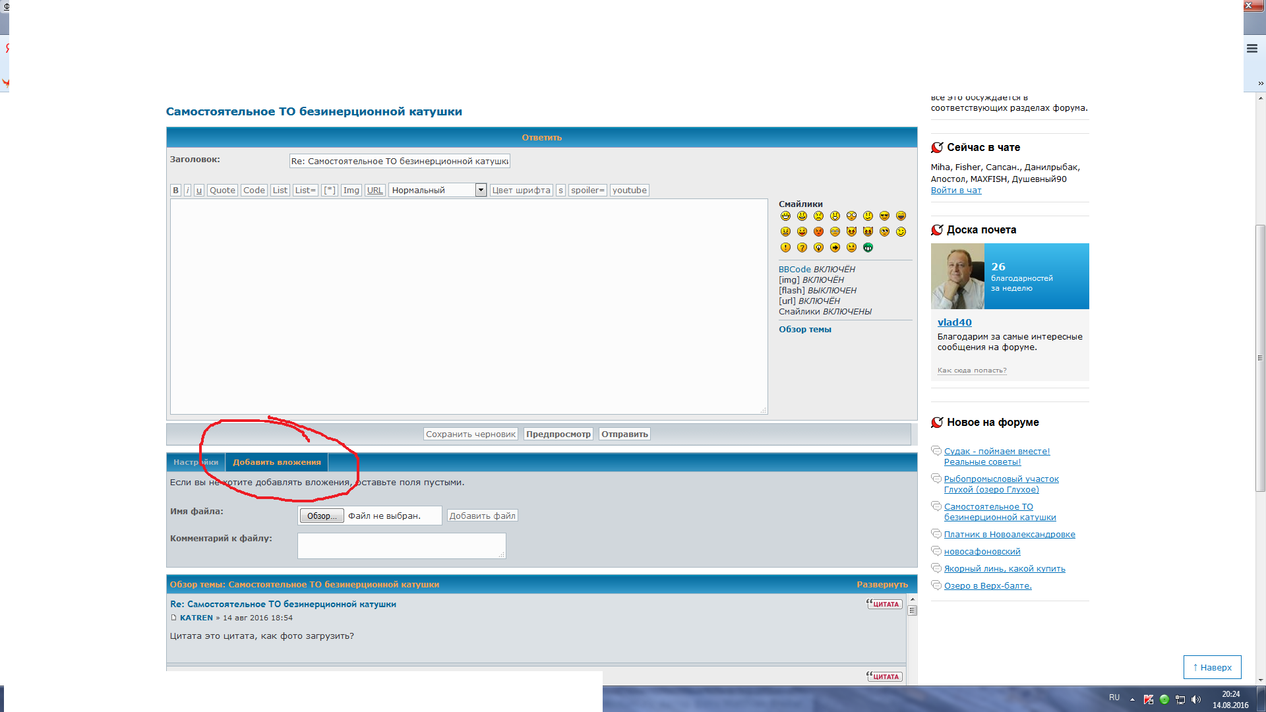Toggle bold B formatting button
This screenshot has height=712, width=1266.
point(175,191)
